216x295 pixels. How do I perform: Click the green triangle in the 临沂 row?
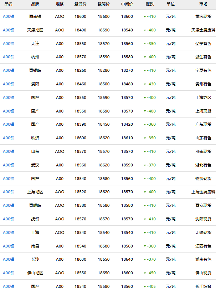[145, 138]
